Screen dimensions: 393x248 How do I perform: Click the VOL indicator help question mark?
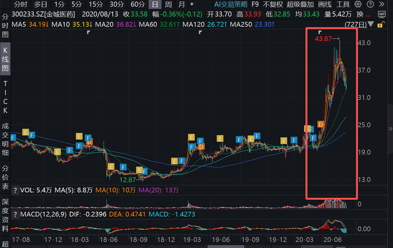click(15, 190)
